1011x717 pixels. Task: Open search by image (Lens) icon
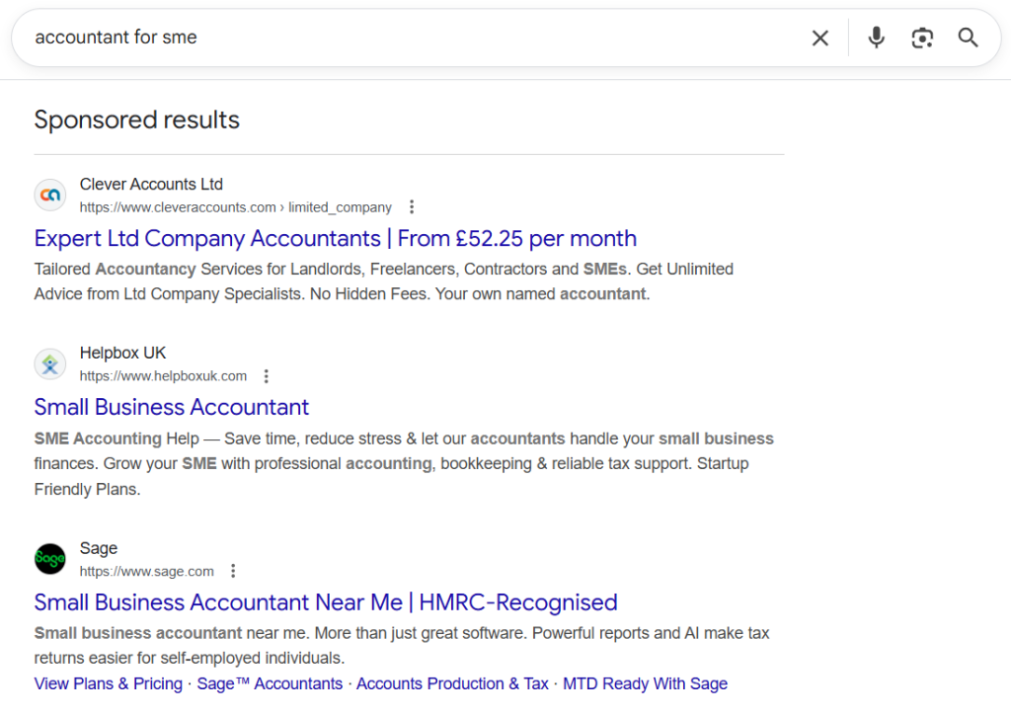coord(922,38)
